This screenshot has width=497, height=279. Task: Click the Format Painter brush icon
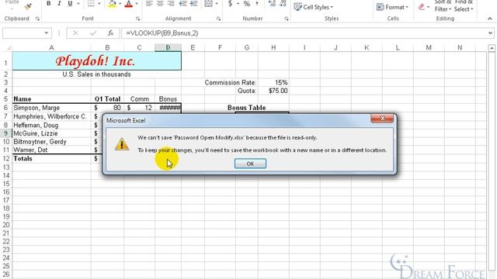29,6
